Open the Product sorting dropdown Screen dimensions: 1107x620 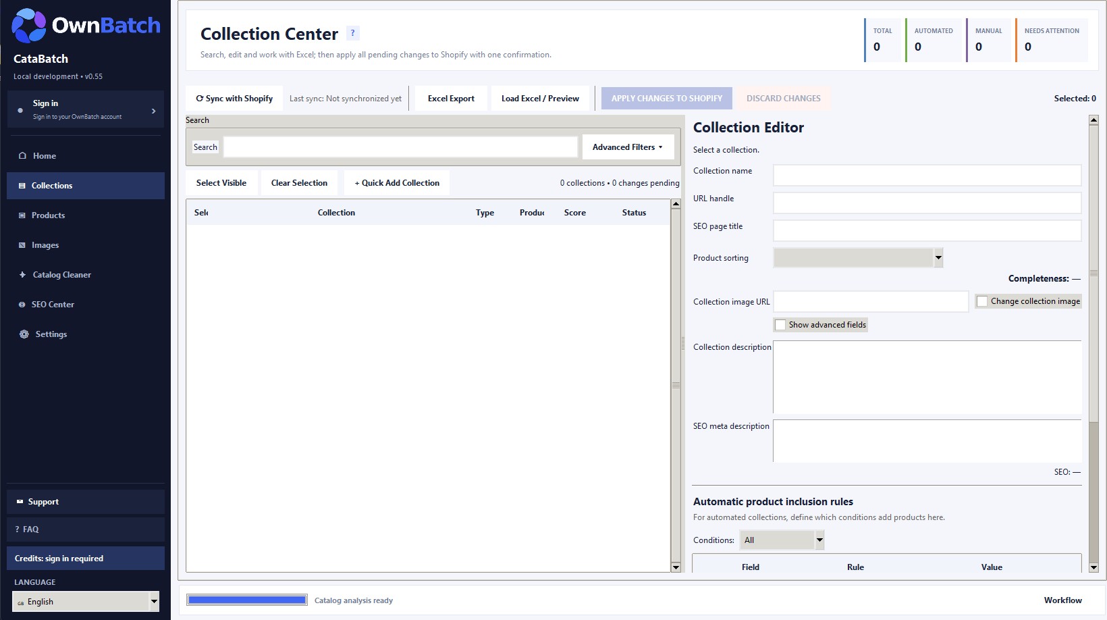tap(858, 257)
